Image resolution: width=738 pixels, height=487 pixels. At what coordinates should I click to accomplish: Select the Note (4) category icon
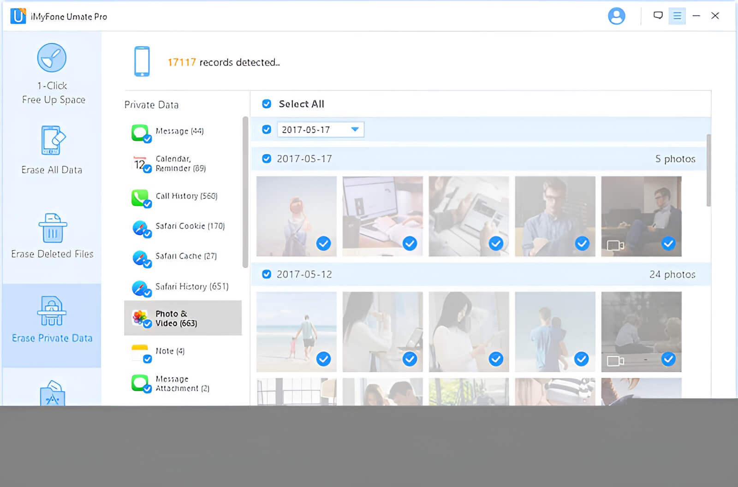coord(141,353)
